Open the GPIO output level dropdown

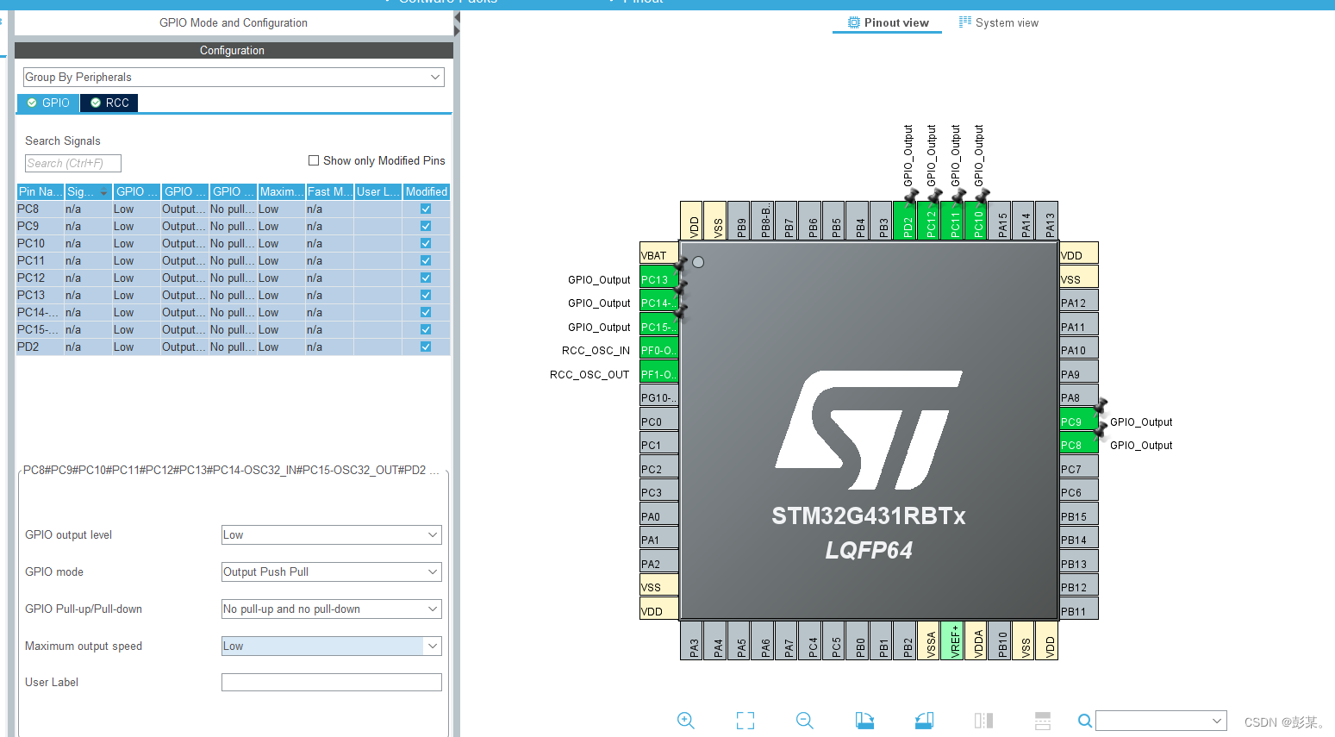[332, 534]
